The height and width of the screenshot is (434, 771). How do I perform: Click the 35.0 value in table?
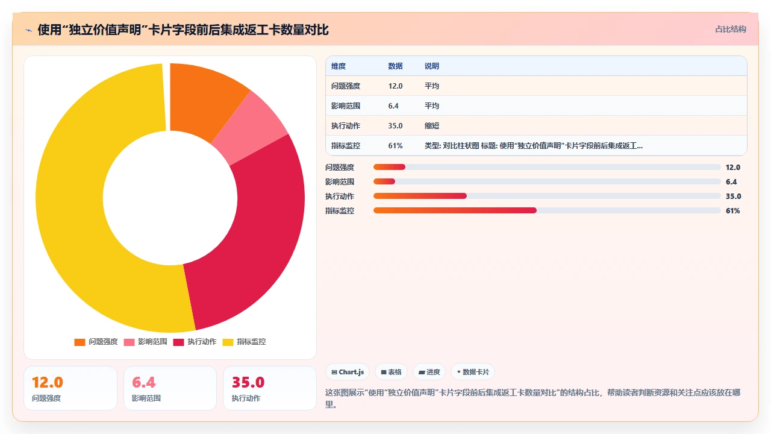pos(396,126)
